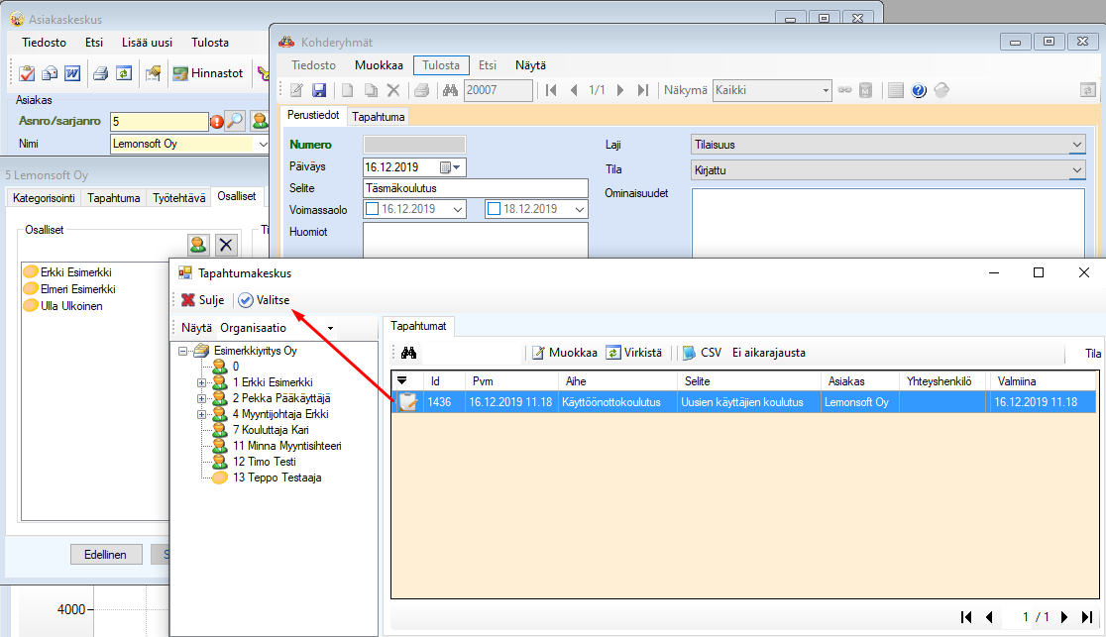Click the binoculars icon in Tapahtumat toolbar
This screenshot has height=637, width=1106.
pyautogui.click(x=408, y=353)
